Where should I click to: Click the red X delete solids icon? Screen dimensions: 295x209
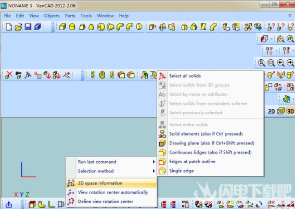9,75
